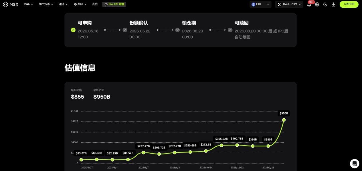Select the $950B data point on chart
Image resolution: width=362 pixels, height=171 pixels.
pos(284,120)
